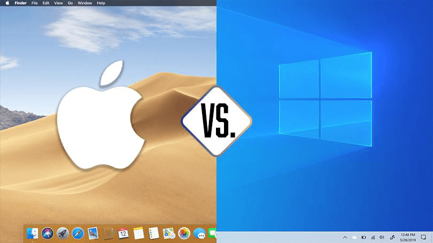The width and height of the screenshot is (433, 243).
Task: Open the Finder menu
Action: coord(20,3)
